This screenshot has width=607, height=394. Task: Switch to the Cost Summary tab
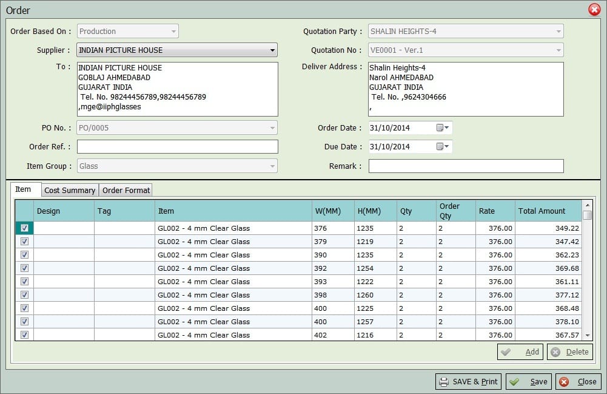pos(69,190)
